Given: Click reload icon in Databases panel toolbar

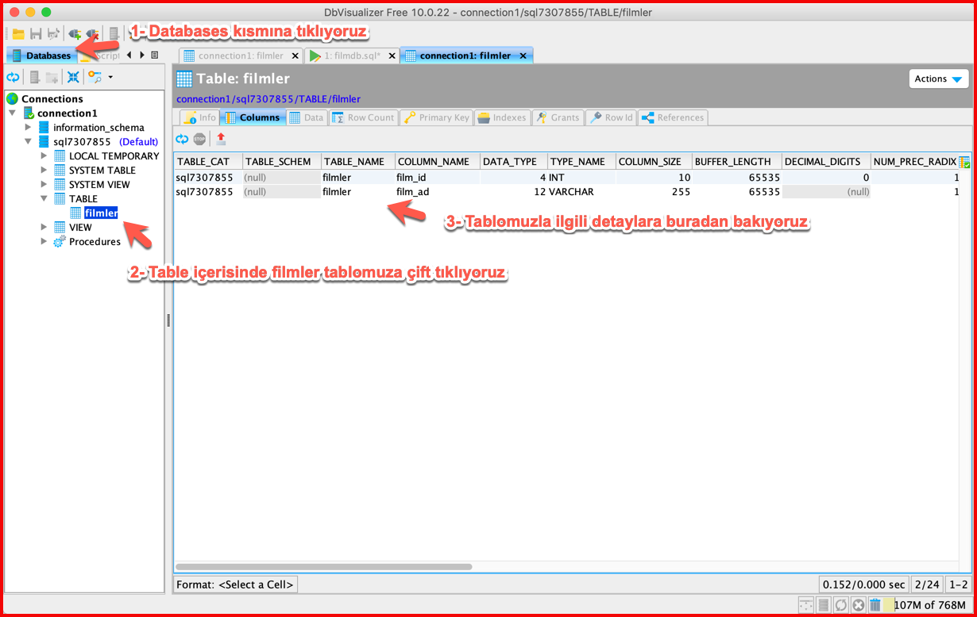Looking at the screenshot, I should (x=13, y=78).
